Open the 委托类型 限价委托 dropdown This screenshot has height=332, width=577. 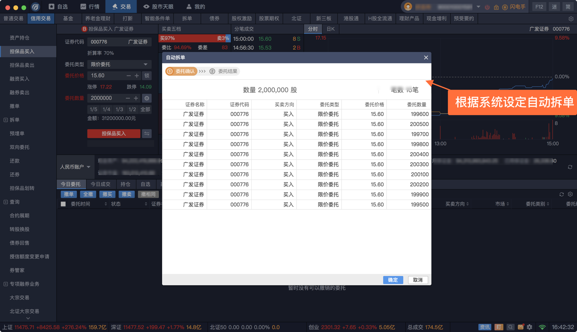(119, 64)
